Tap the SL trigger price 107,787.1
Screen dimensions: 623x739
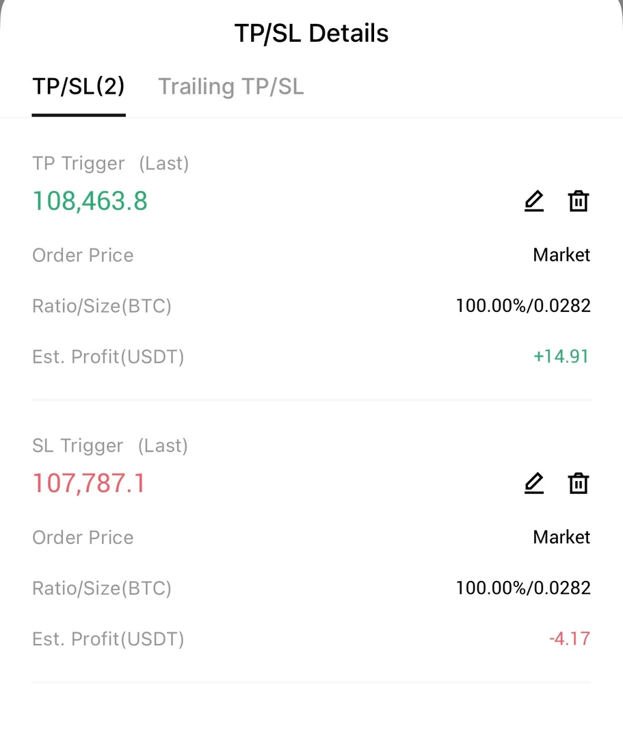point(89,483)
